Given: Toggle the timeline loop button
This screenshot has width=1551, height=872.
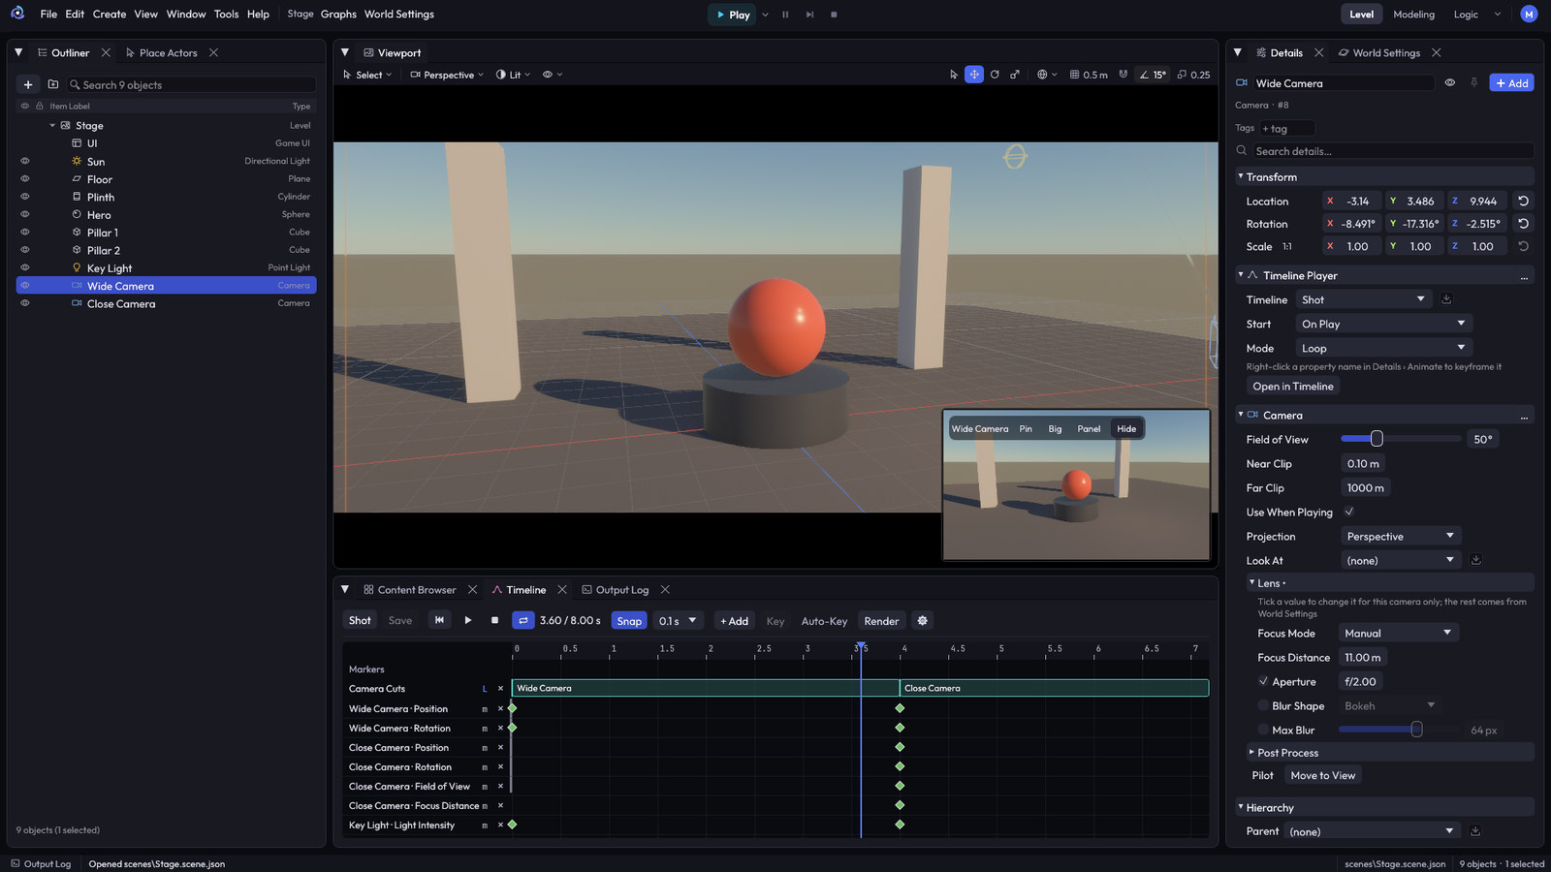Looking at the screenshot, I should [522, 620].
